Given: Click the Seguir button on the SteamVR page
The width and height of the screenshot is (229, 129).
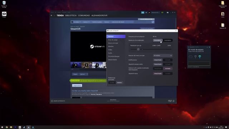Looking at the screenshot, I should click(75, 74).
